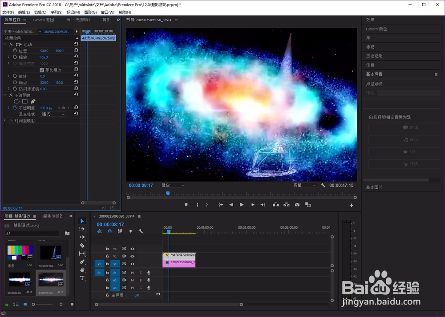Select the Track Select Forward tool
The height and width of the screenshot is (317, 445).
click(82, 229)
